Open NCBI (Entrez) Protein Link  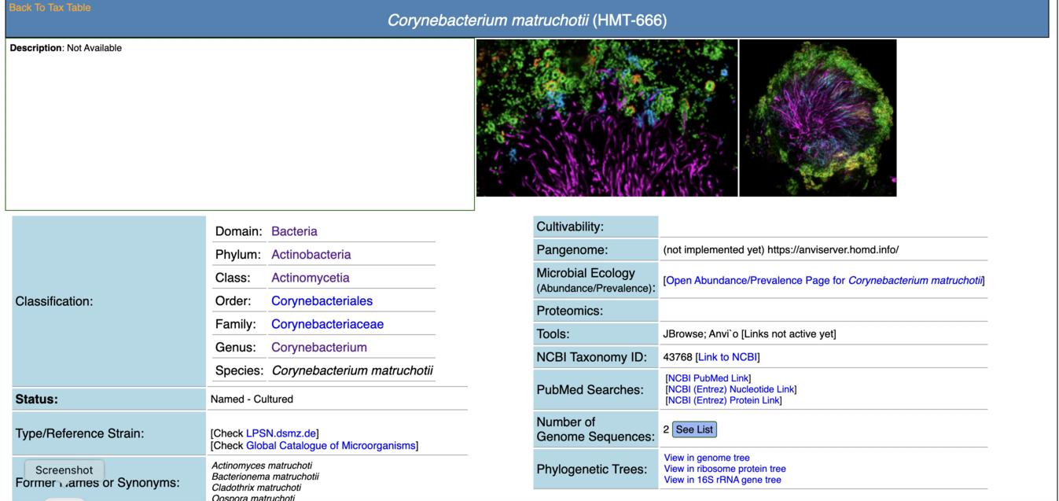tap(724, 400)
